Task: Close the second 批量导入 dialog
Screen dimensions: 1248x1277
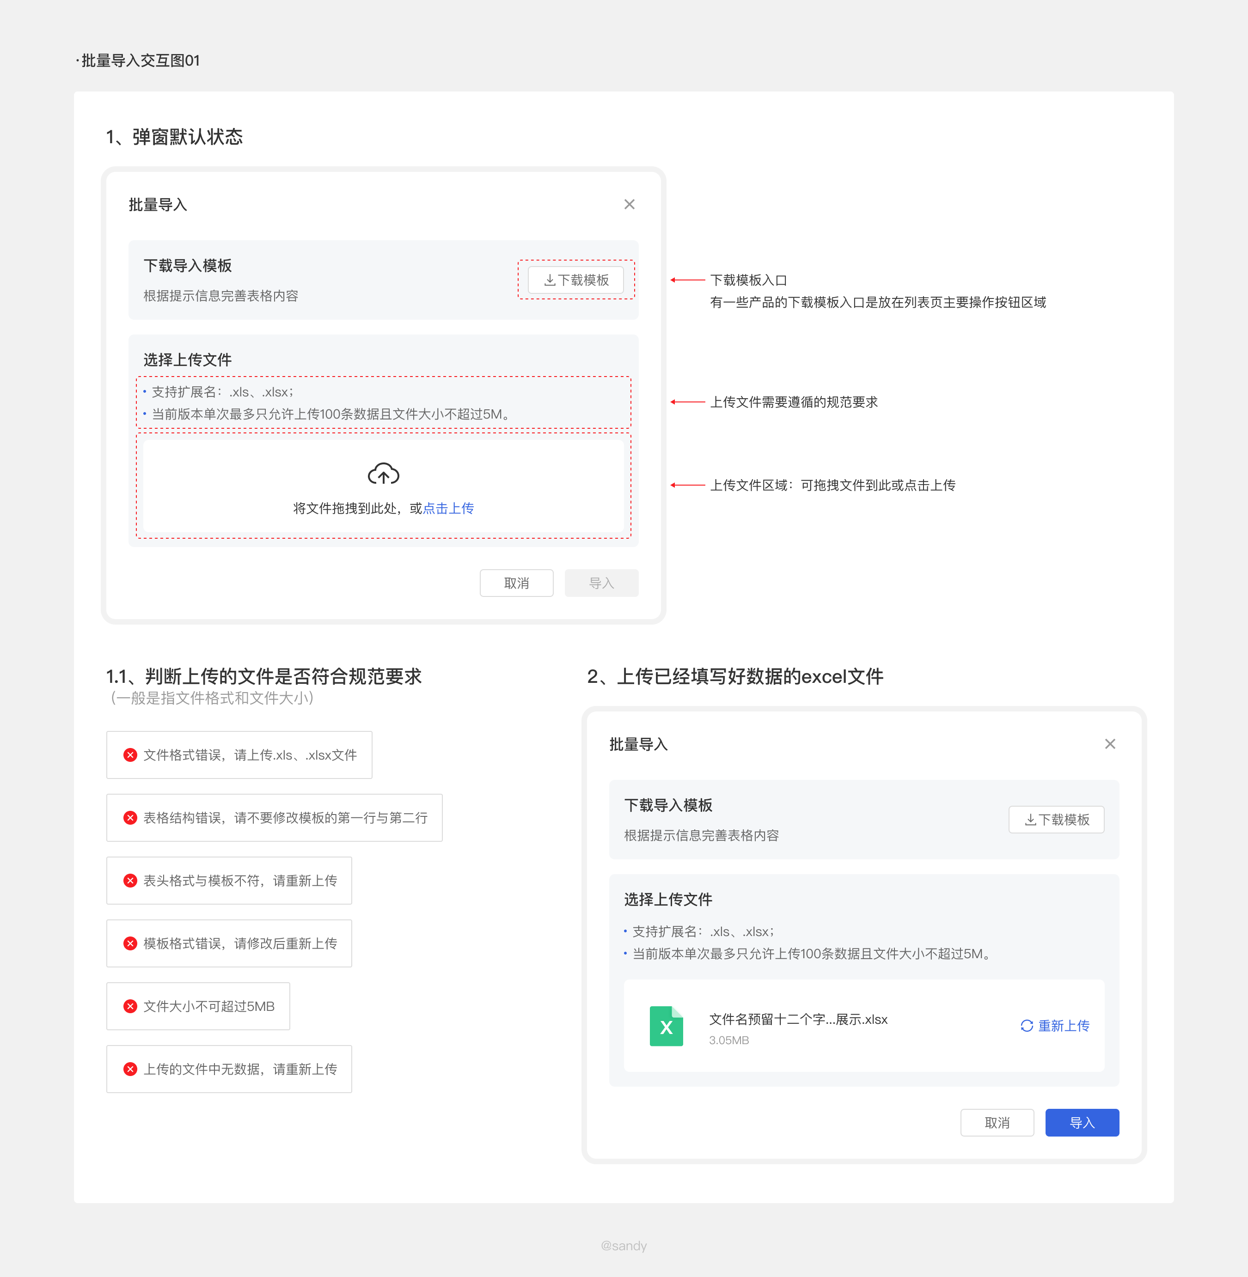Action: (x=1110, y=744)
